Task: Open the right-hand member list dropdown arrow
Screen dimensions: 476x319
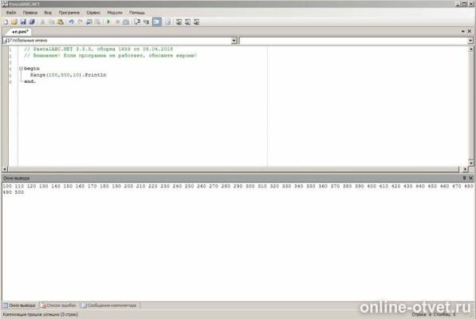Action: point(470,41)
